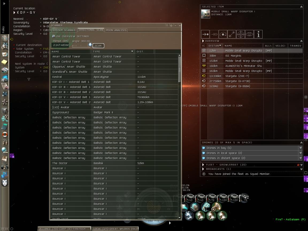Adjust the scan Angle slider handle

90,45
